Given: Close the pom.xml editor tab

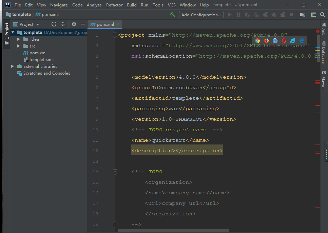Looking at the screenshot, I should [x=118, y=24].
